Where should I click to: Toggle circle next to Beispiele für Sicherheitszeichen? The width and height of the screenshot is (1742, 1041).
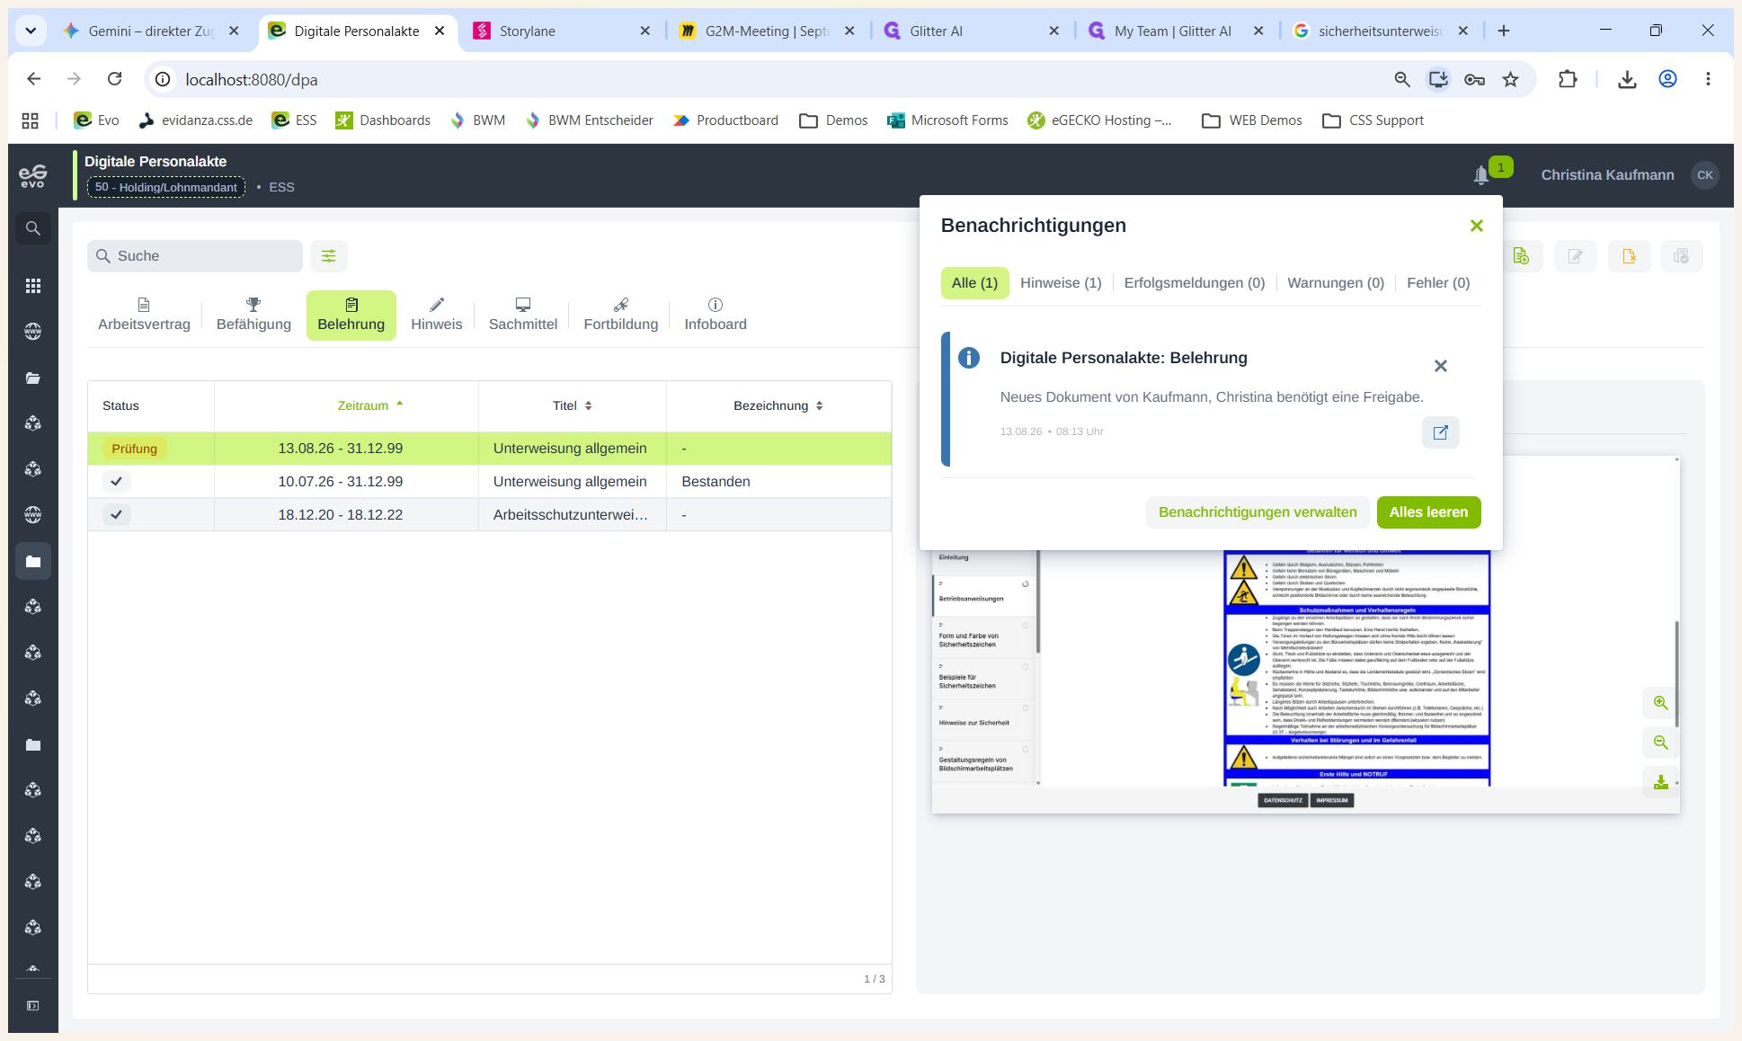[1026, 667]
